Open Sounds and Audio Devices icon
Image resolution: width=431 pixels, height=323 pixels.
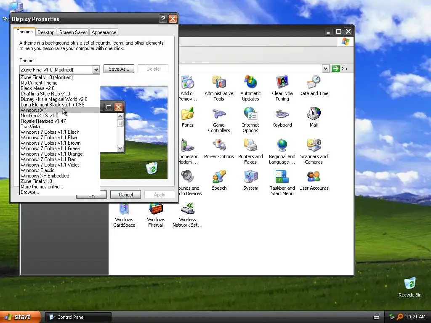[x=188, y=177]
